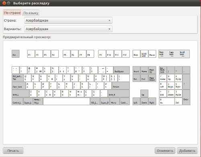Open the 'Варианты' variants dropdown
Viewport: 201px width, 157px height.
point(68,29)
